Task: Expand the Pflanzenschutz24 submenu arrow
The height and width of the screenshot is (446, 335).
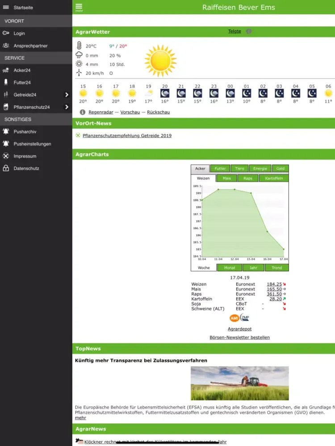Action: (67, 107)
